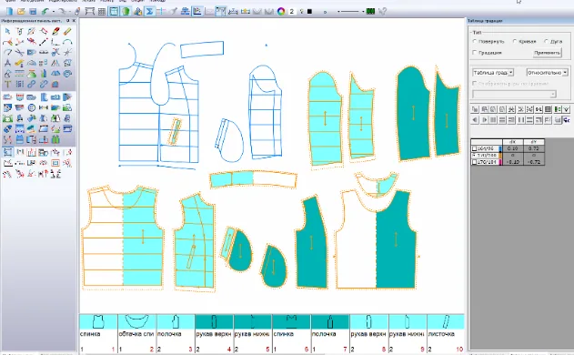The width and height of the screenshot is (574, 355).
Task: Expand the 'Относительно' combo box
Action: coord(547,73)
